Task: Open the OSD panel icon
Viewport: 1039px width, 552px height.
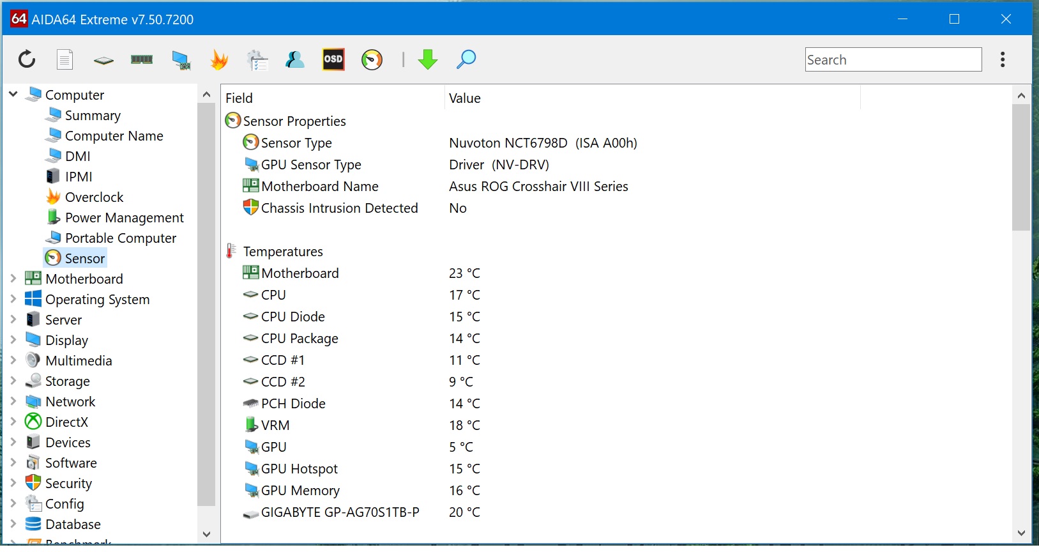Action: 333,59
